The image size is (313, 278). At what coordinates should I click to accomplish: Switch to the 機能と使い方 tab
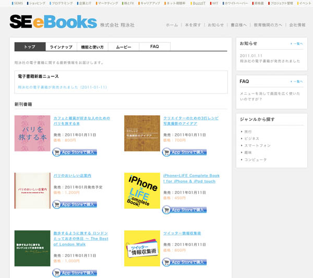[92, 47]
